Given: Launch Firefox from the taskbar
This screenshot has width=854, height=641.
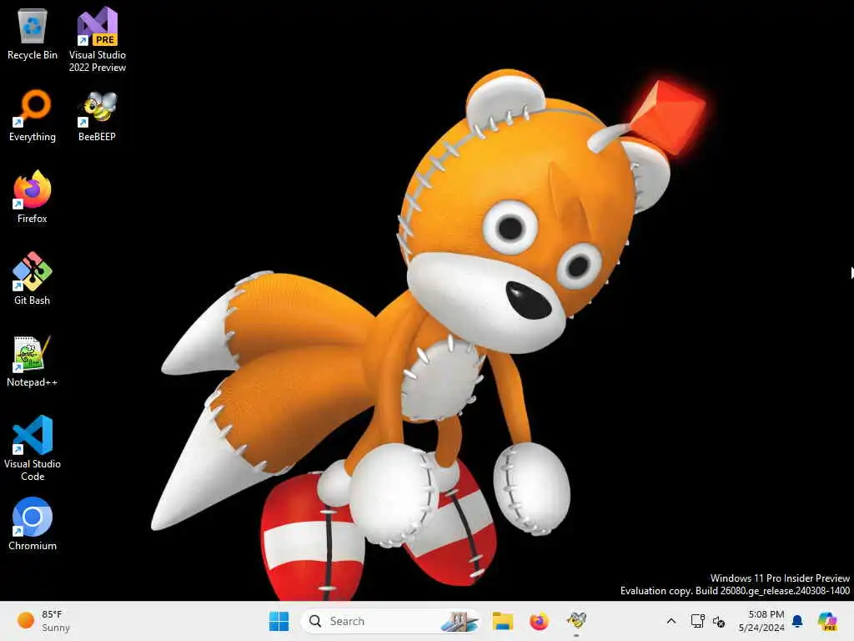Looking at the screenshot, I should coord(540,621).
